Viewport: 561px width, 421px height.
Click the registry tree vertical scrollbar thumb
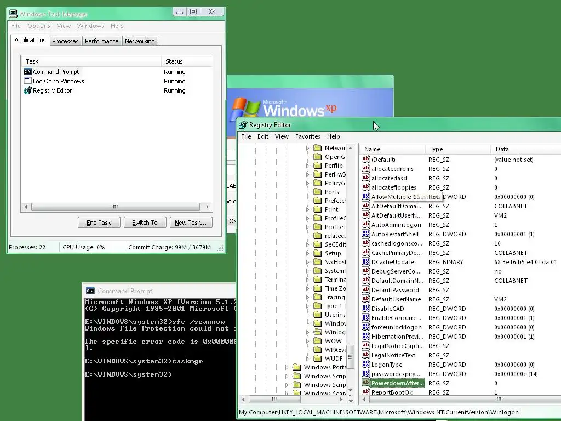[x=350, y=356]
